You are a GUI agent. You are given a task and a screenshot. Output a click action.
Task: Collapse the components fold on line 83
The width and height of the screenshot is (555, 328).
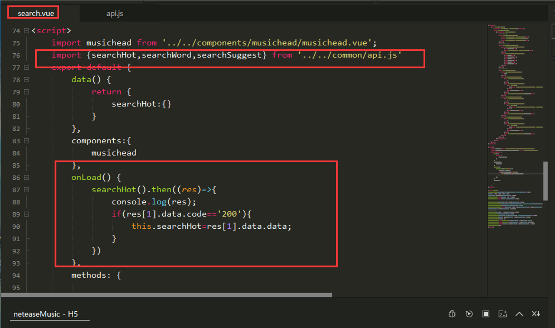[26, 141]
